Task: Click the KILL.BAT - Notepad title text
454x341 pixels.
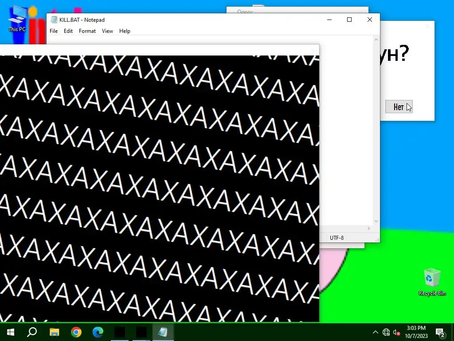Action: pos(82,20)
